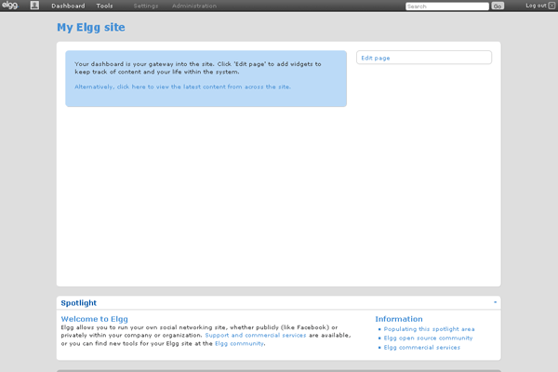
Task: Click the Edit page button
Action: [x=423, y=58]
